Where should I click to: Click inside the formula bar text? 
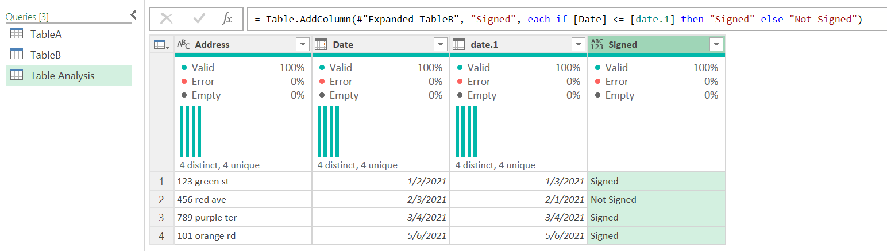(x=558, y=19)
